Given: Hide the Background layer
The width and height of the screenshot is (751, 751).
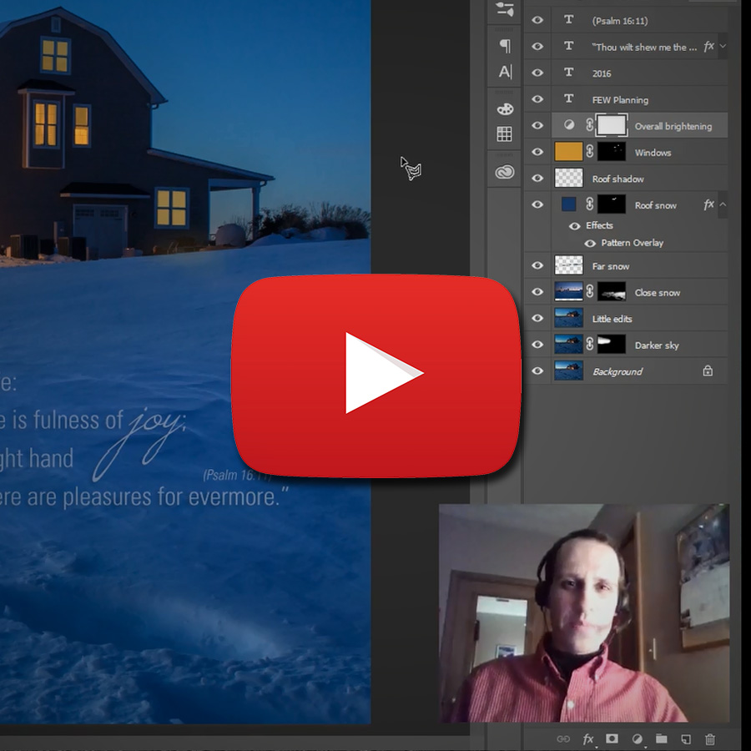Looking at the screenshot, I should [x=537, y=370].
